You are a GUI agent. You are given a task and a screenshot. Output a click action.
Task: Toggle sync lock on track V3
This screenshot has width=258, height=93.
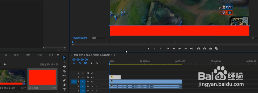point(88,73)
